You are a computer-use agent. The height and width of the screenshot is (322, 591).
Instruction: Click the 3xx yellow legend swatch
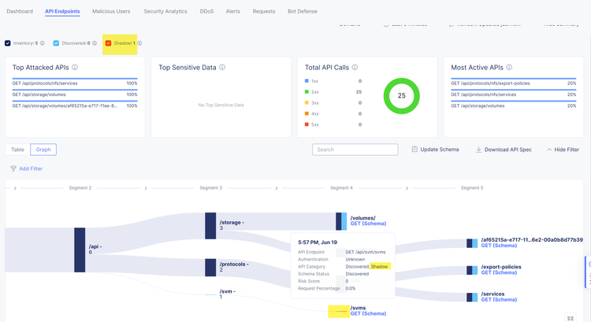[307, 102]
